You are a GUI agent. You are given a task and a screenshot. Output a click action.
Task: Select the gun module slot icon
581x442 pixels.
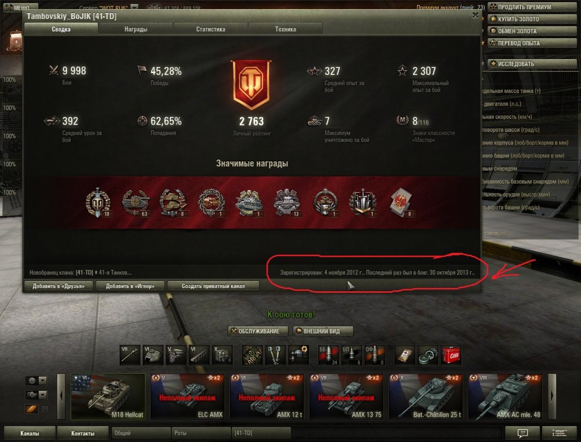pos(130,355)
